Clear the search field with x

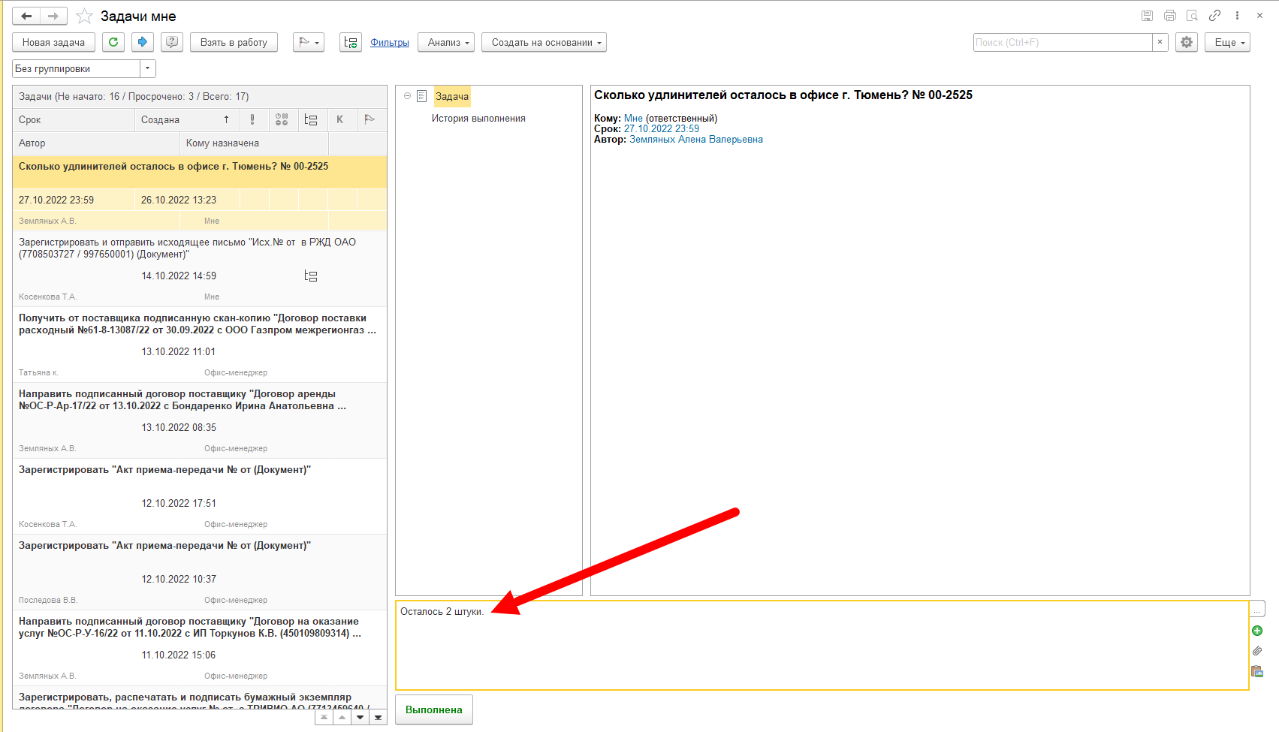click(1160, 42)
